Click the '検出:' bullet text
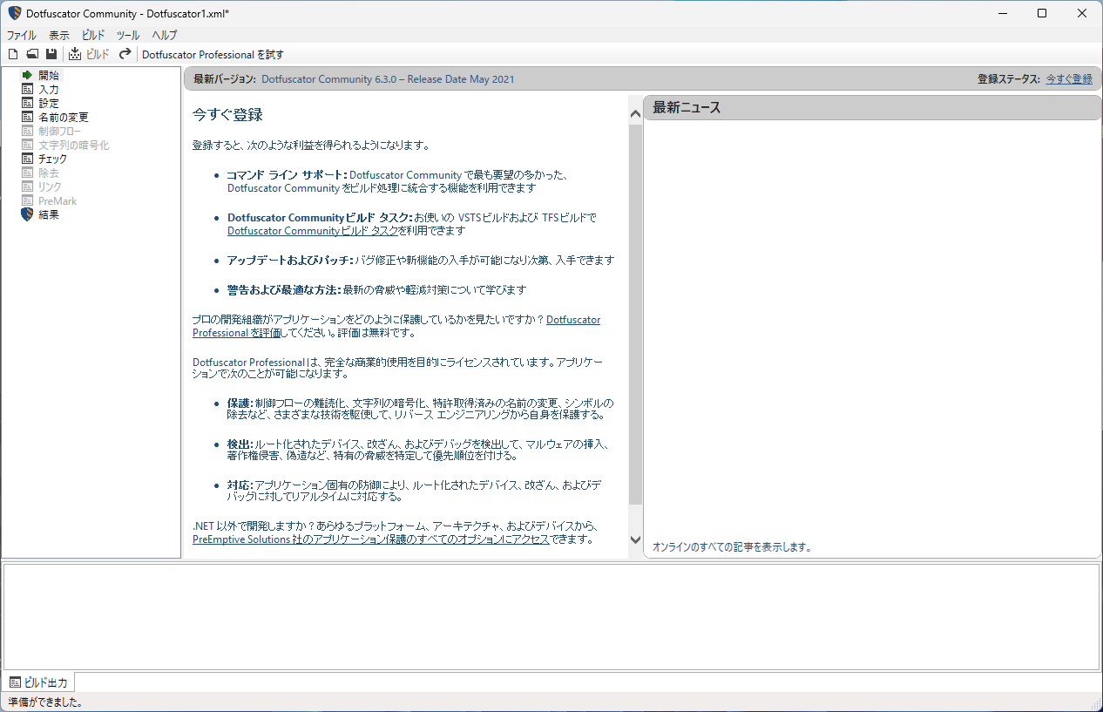This screenshot has height=712, width=1103. 240,444
